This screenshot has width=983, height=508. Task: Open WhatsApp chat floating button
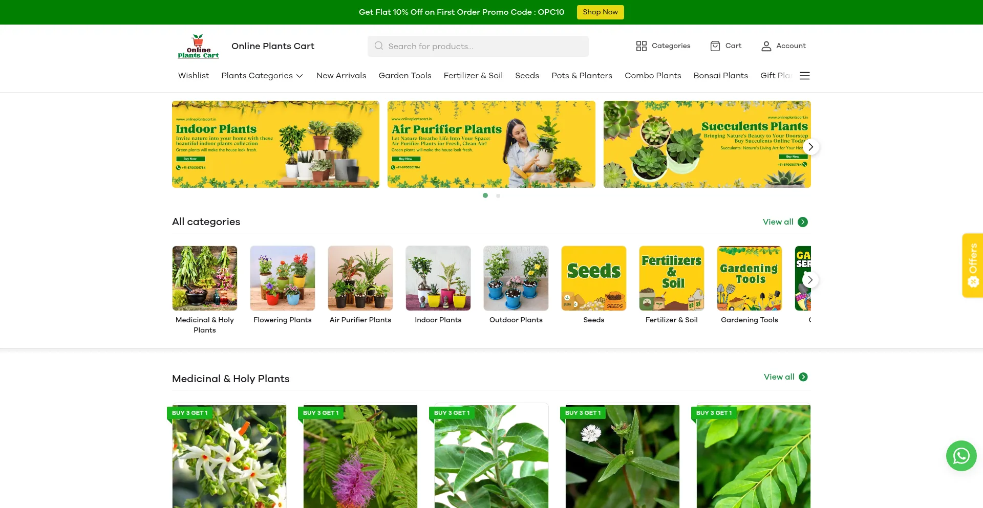(961, 456)
